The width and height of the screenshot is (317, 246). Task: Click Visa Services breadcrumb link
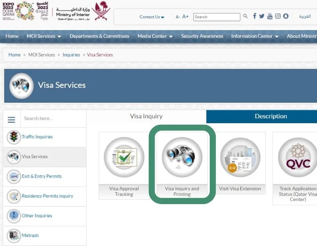pyautogui.click(x=100, y=55)
